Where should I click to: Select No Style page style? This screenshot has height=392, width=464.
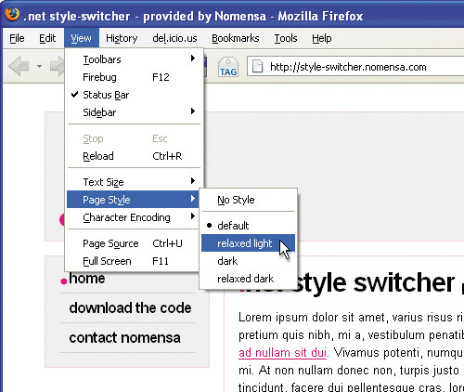248,200
